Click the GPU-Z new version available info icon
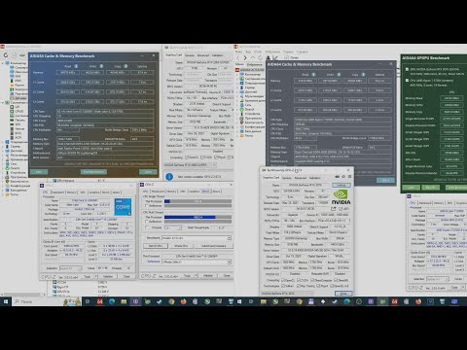The width and height of the screenshot is (467, 350). (169, 177)
